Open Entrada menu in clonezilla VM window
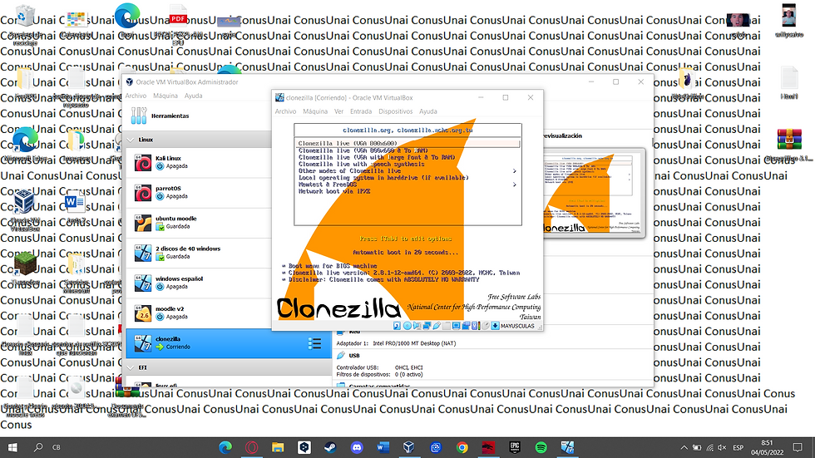 (x=361, y=111)
